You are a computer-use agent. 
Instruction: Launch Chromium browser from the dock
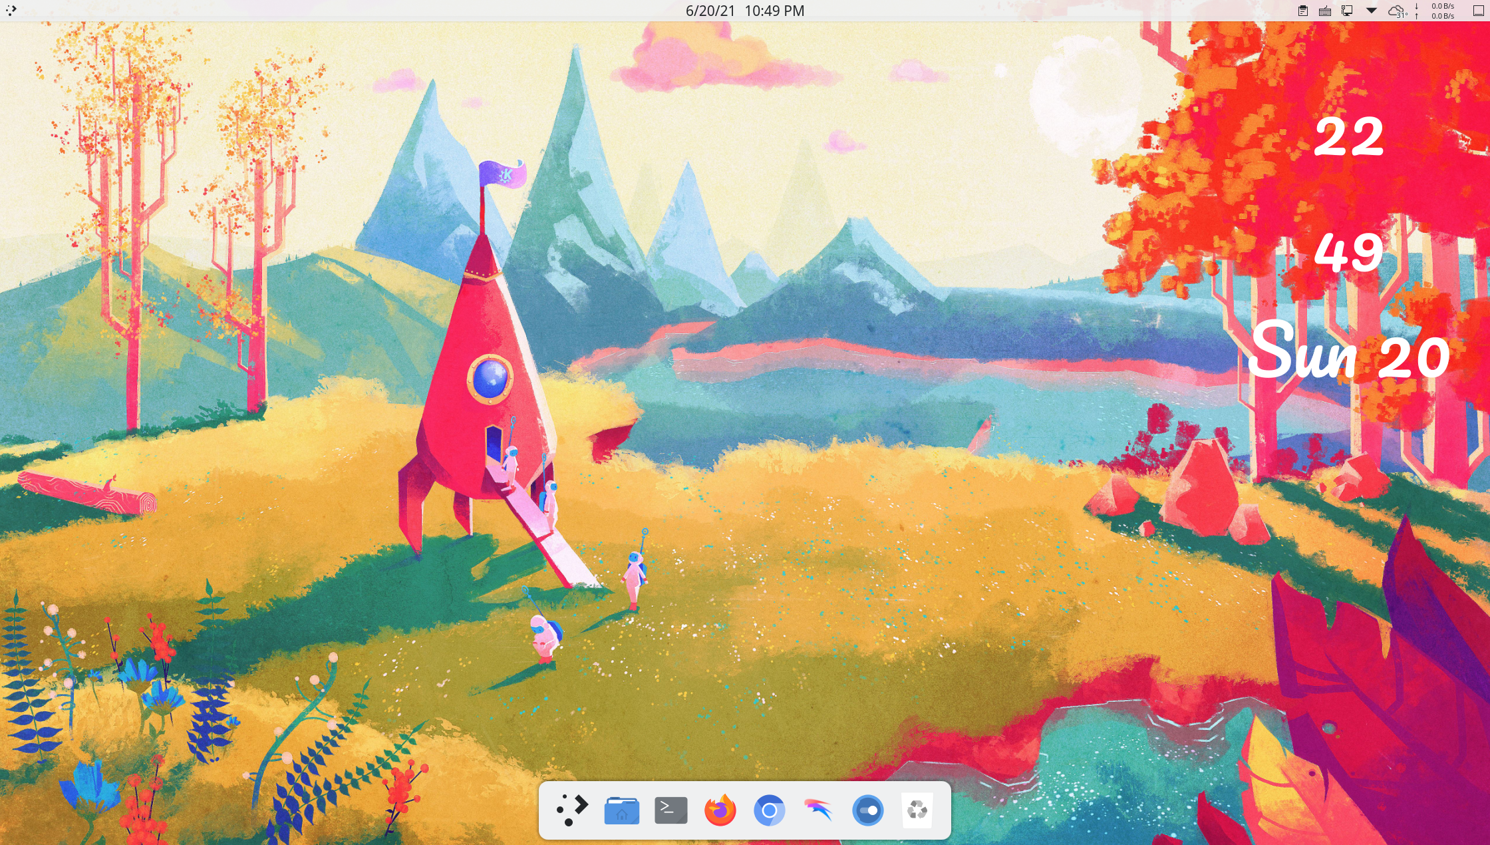[769, 810]
